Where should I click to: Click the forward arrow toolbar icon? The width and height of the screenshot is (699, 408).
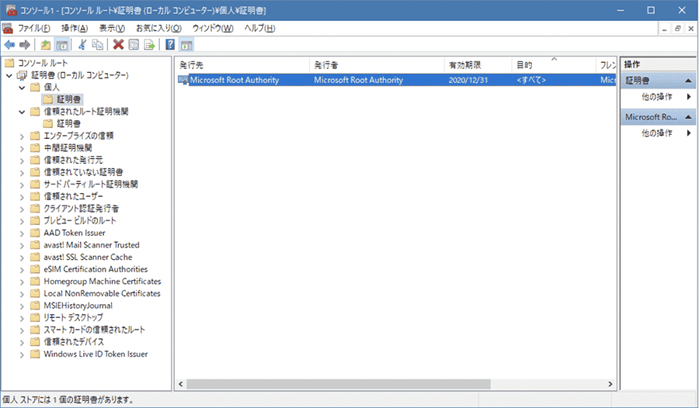pyautogui.click(x=25, y=44)
